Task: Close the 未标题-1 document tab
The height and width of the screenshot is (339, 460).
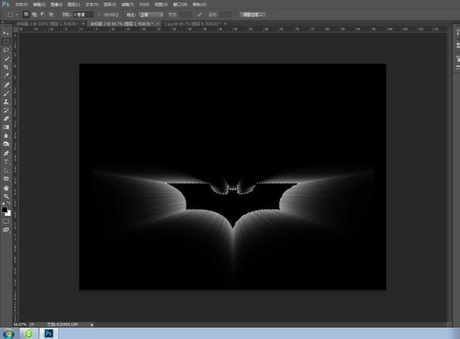Action: [x=83, y=24]
